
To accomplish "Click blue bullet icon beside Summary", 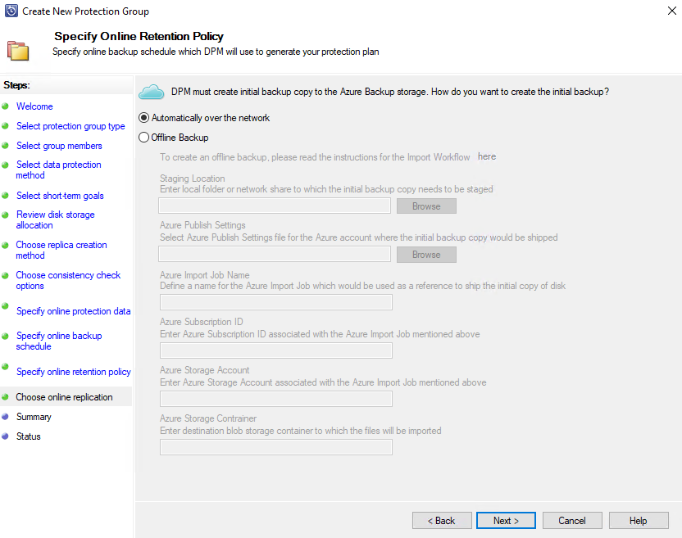I will coord(5,416).
